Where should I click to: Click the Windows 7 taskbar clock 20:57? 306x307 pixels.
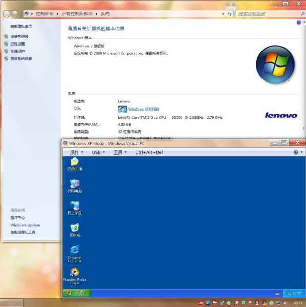pos(298,303)
